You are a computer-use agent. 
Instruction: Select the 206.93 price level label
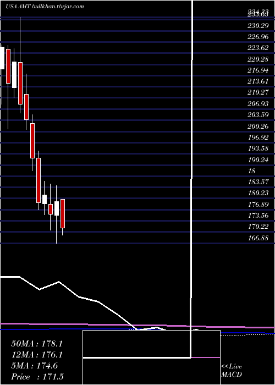258,104
